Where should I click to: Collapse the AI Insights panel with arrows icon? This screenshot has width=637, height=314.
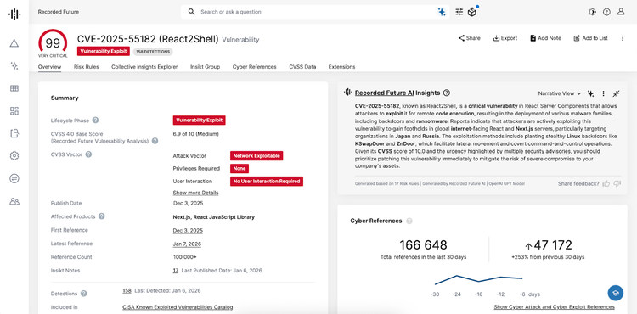click(617, 93)
